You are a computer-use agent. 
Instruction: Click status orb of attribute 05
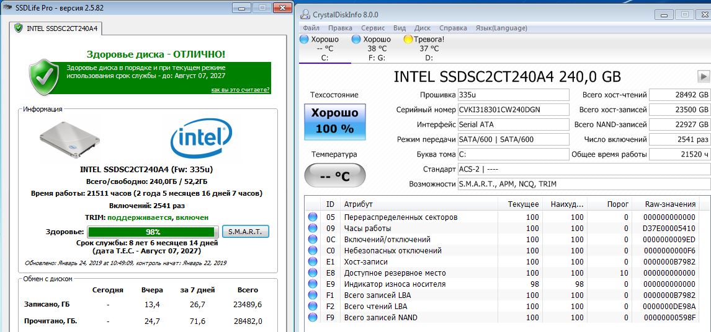point(313,217)
